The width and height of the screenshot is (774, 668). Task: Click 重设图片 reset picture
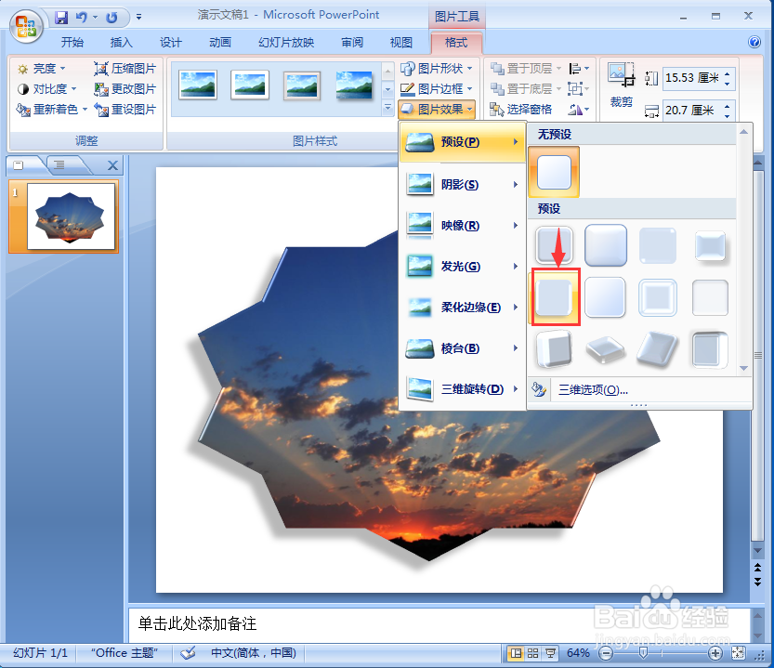[x=125, y=109]
